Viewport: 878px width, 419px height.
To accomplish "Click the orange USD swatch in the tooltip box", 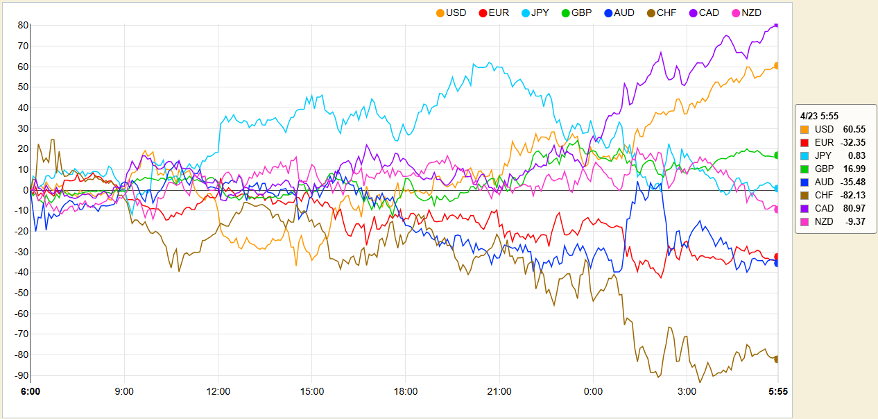I will point(804,130).
